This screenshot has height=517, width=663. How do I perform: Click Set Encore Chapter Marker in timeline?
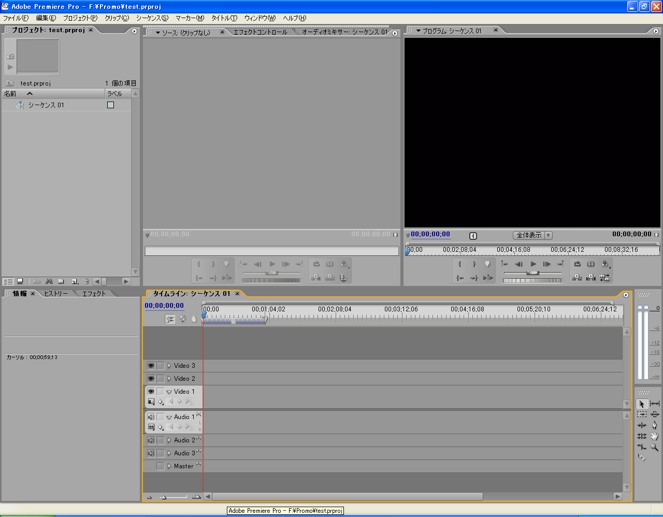click(182, 319)
